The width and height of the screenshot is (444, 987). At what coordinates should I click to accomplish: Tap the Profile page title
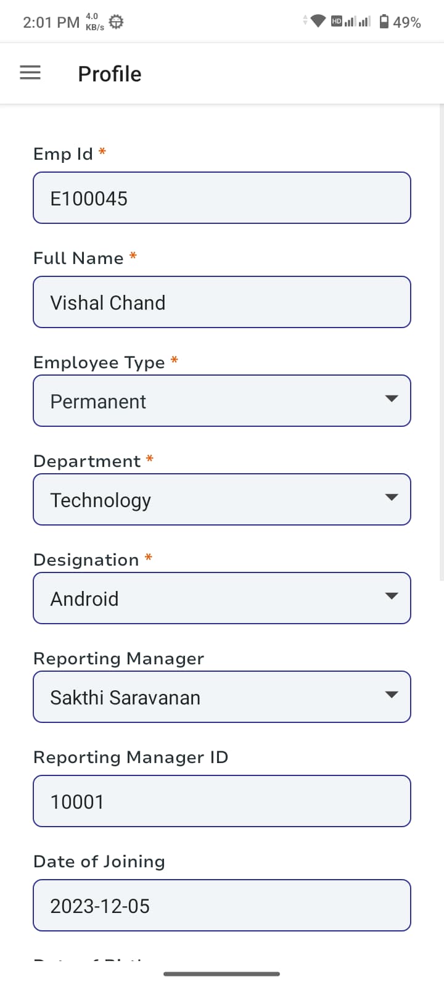pos(110,74)
